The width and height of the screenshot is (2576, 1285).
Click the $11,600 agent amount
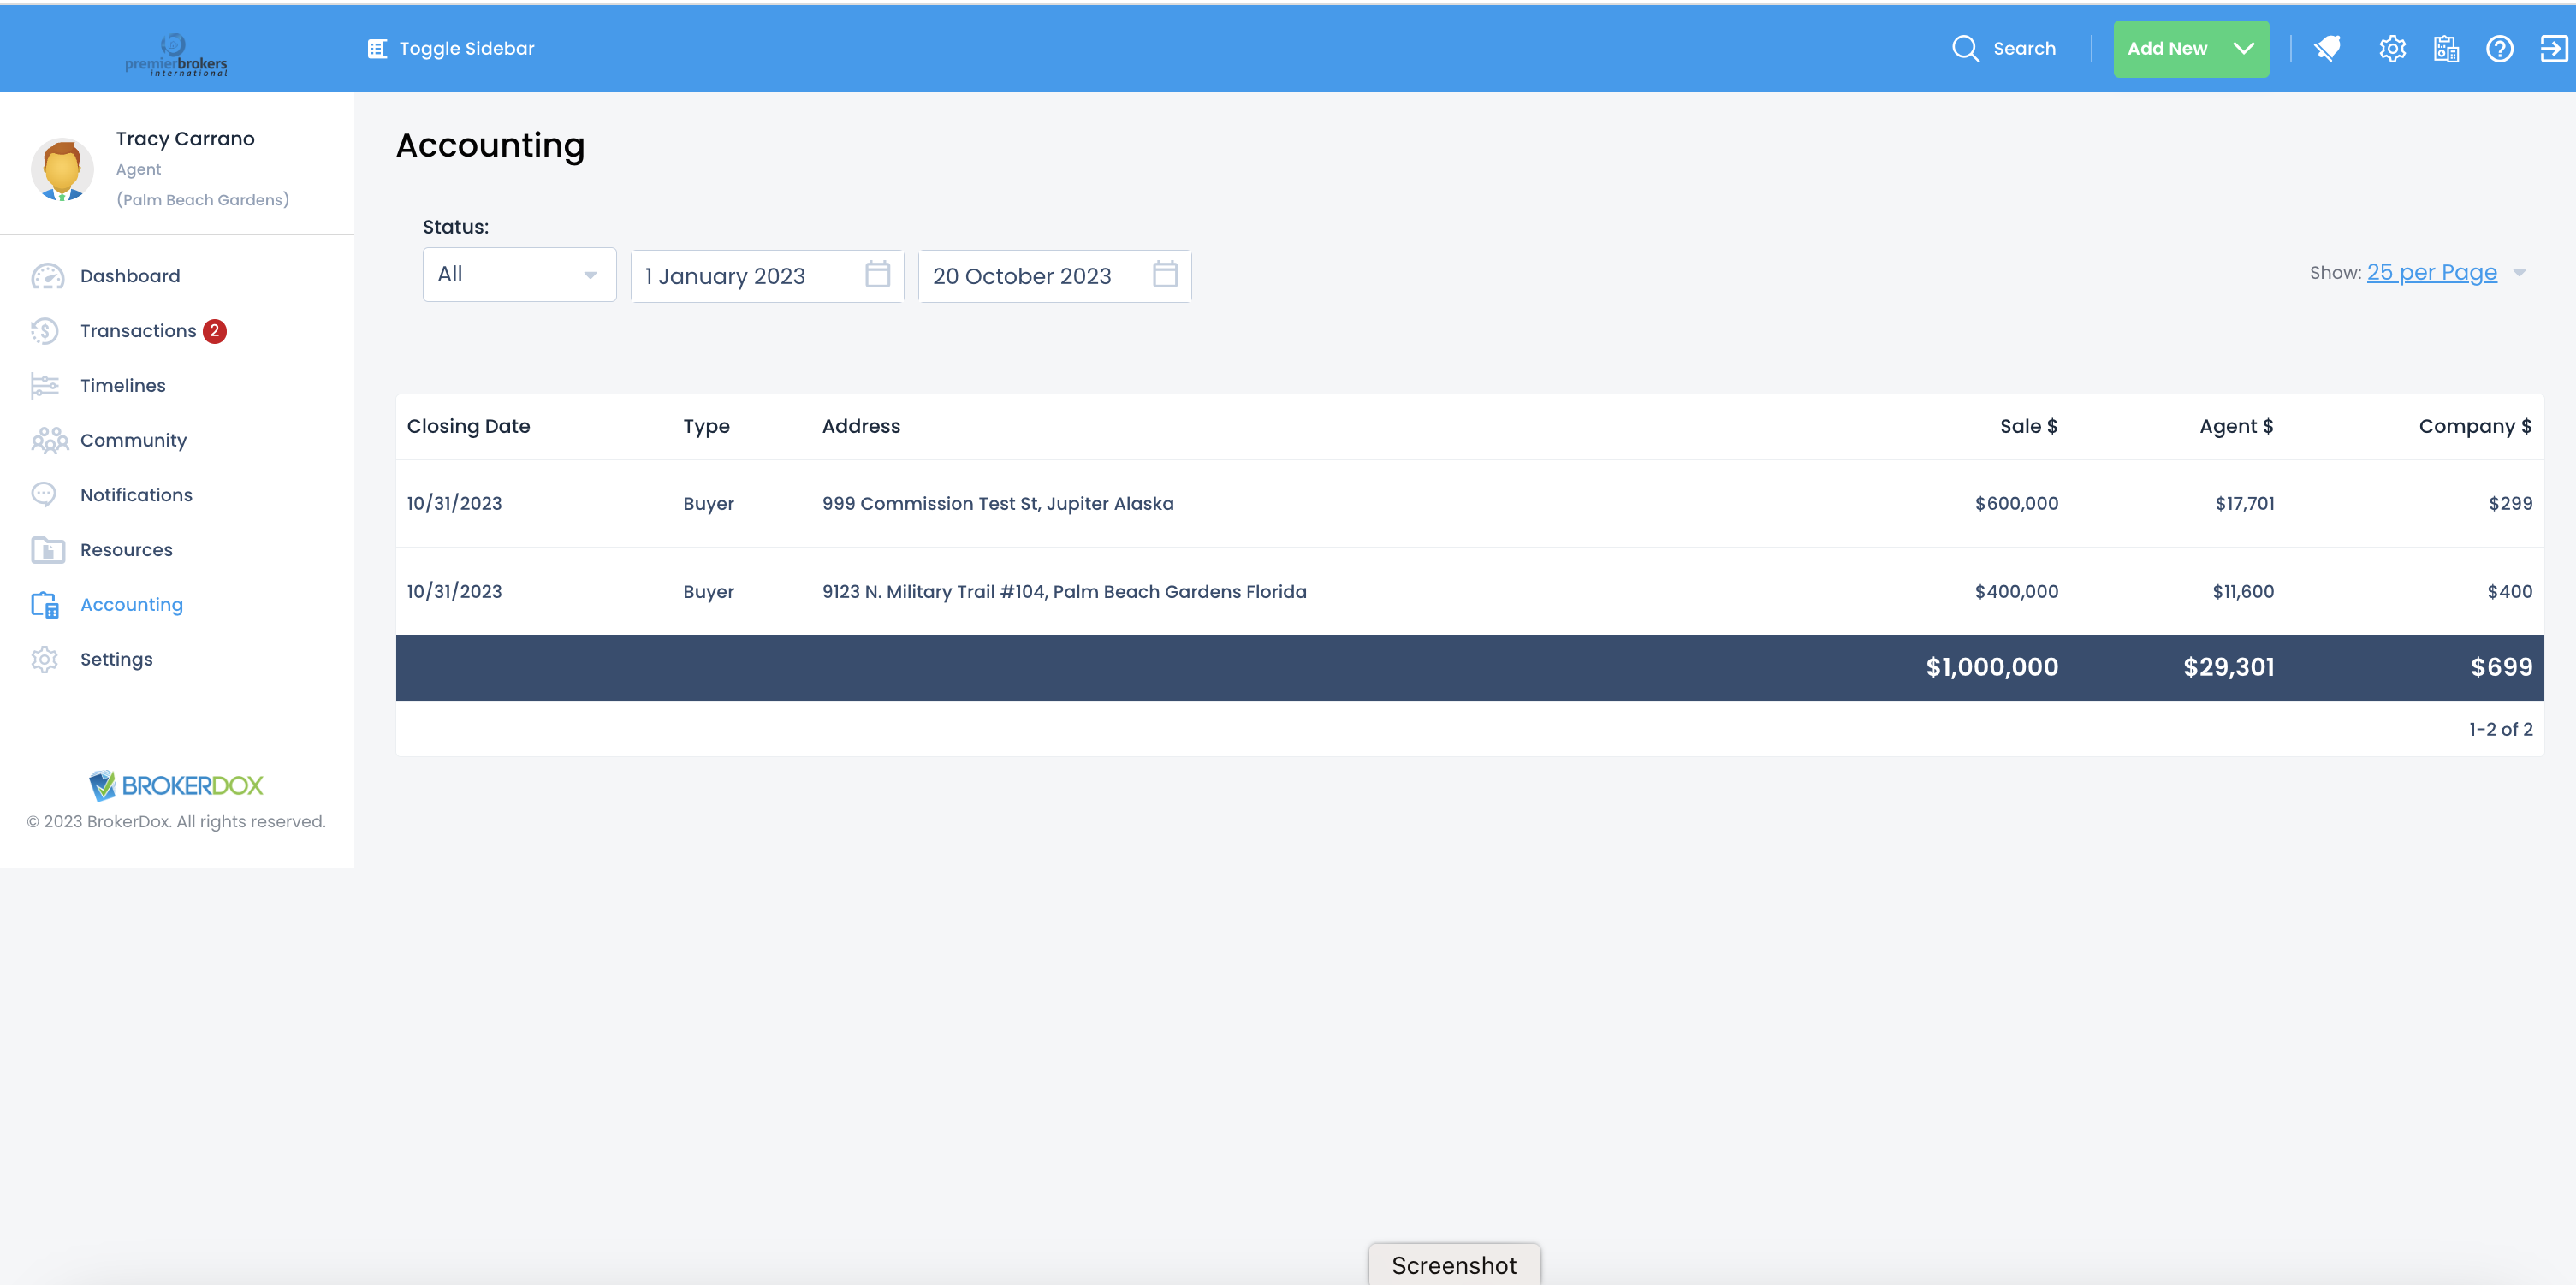point(2243,592)
